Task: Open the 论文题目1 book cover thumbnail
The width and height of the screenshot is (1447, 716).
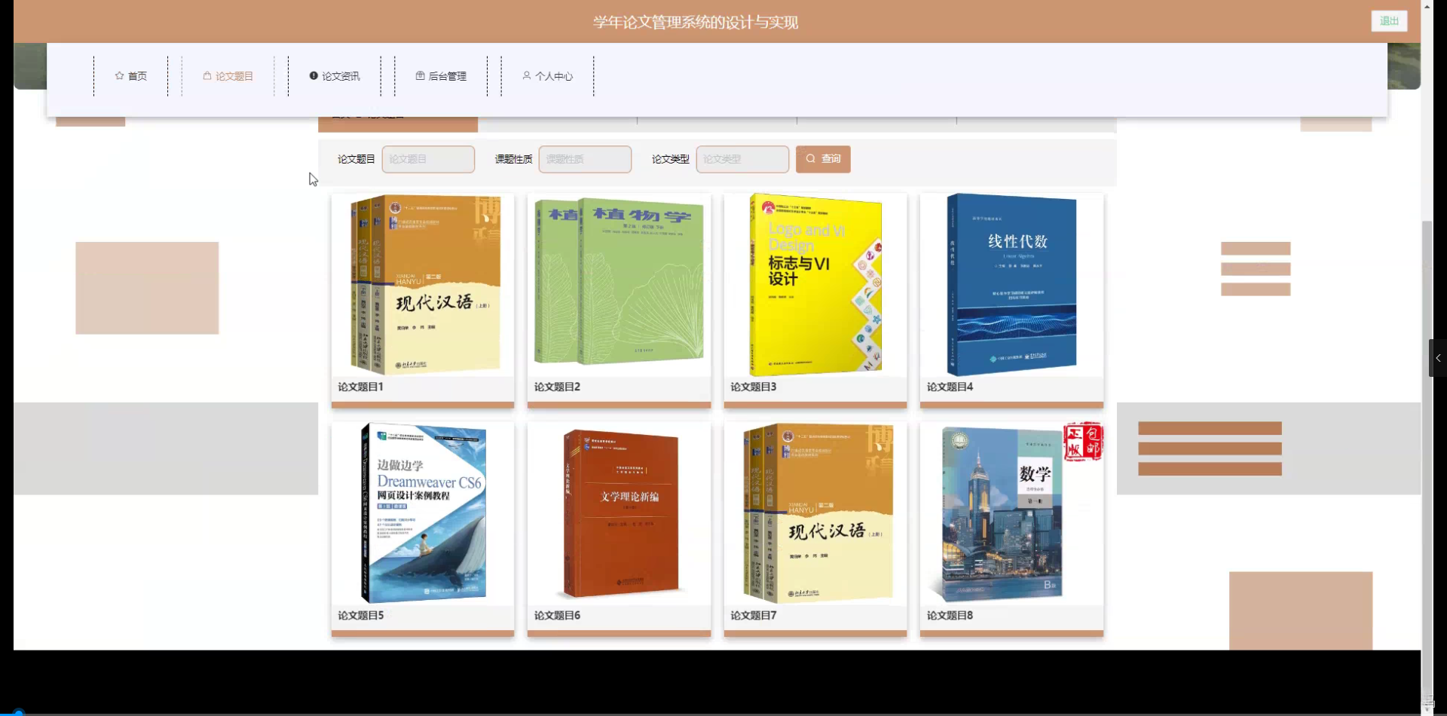Action: click(x=423, y=285)
